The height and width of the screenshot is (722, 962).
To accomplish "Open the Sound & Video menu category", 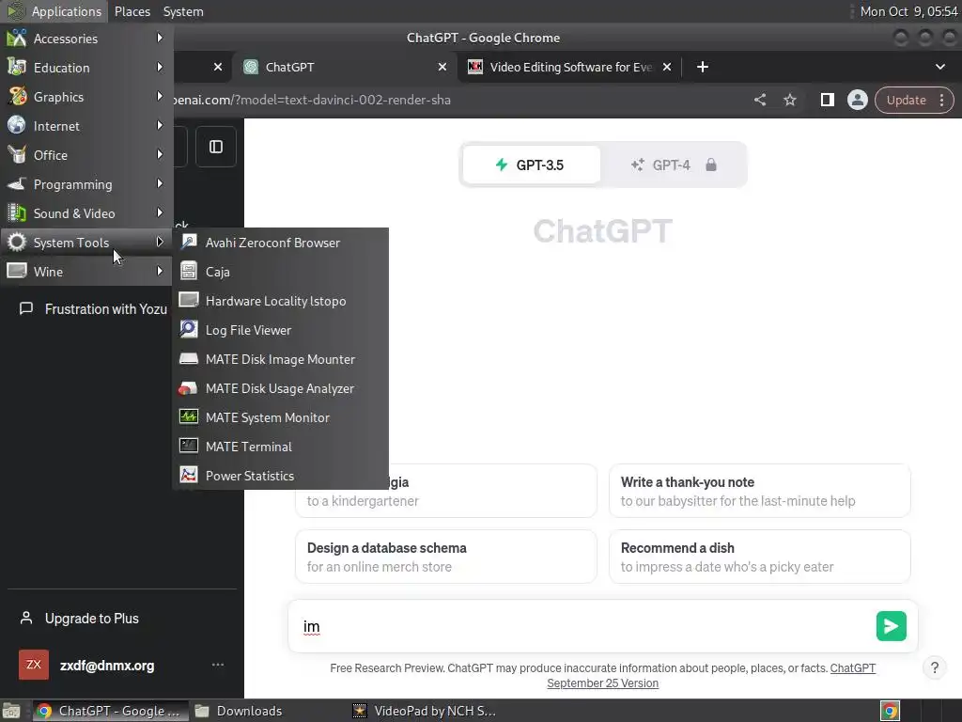I will click(x=86, y=213).
